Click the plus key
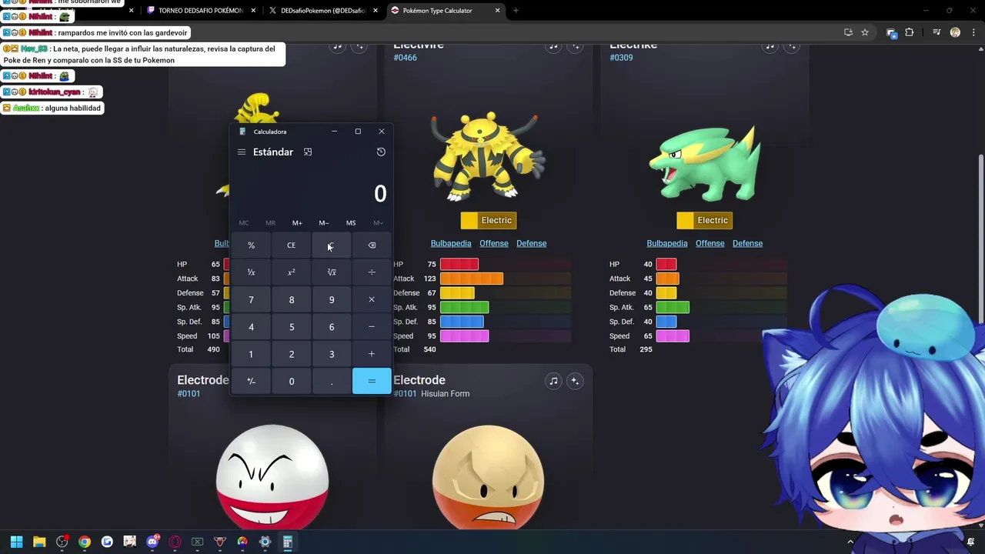 (372, 354)
